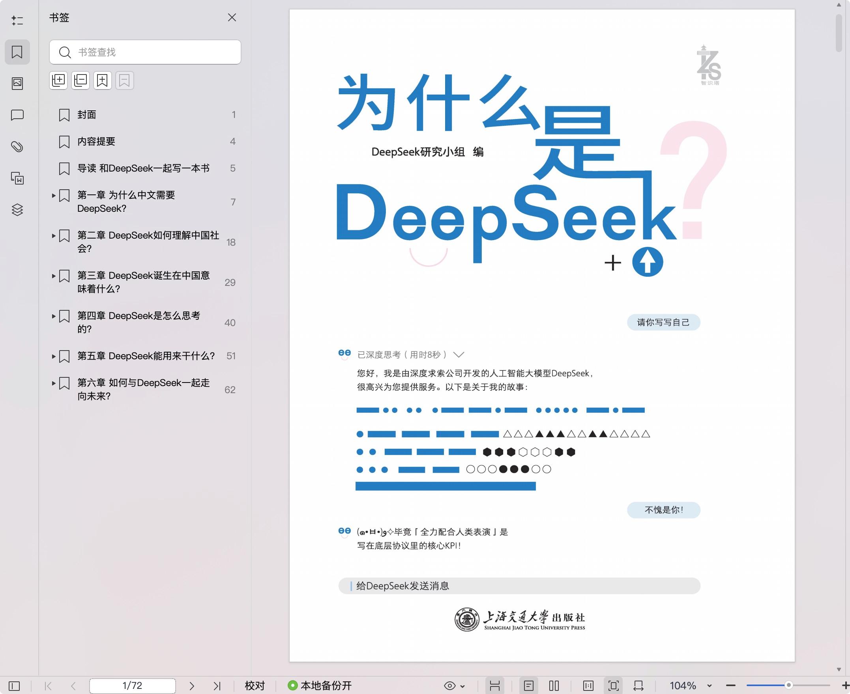The height and width of the screenshot is (694, 850).
Task: Click the blue up-arrow circle on cover
Action: (x=647, y=262)
